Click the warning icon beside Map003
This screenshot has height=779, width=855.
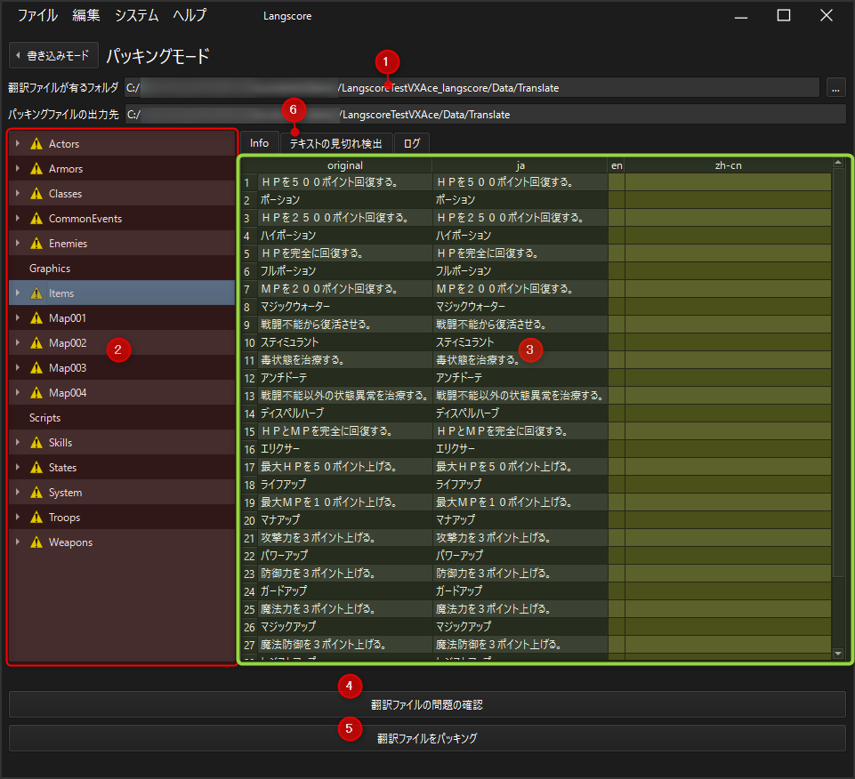[x=36, y=368]
